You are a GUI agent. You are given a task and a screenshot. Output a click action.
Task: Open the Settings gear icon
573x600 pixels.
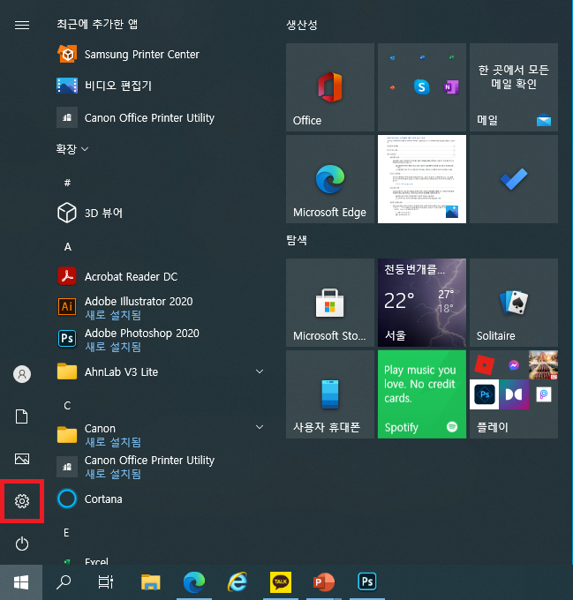(22, 501)
